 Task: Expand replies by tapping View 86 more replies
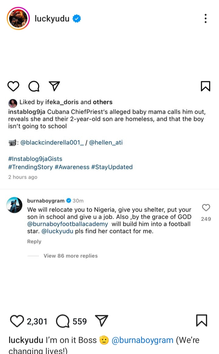(71, 256)
